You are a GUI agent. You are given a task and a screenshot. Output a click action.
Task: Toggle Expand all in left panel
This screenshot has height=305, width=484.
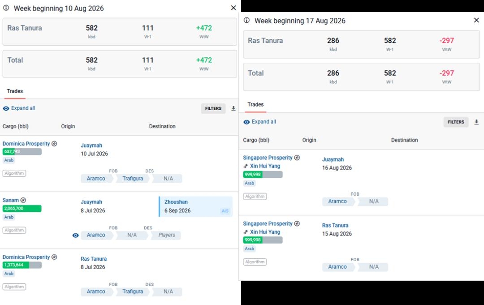coord(19,108)
